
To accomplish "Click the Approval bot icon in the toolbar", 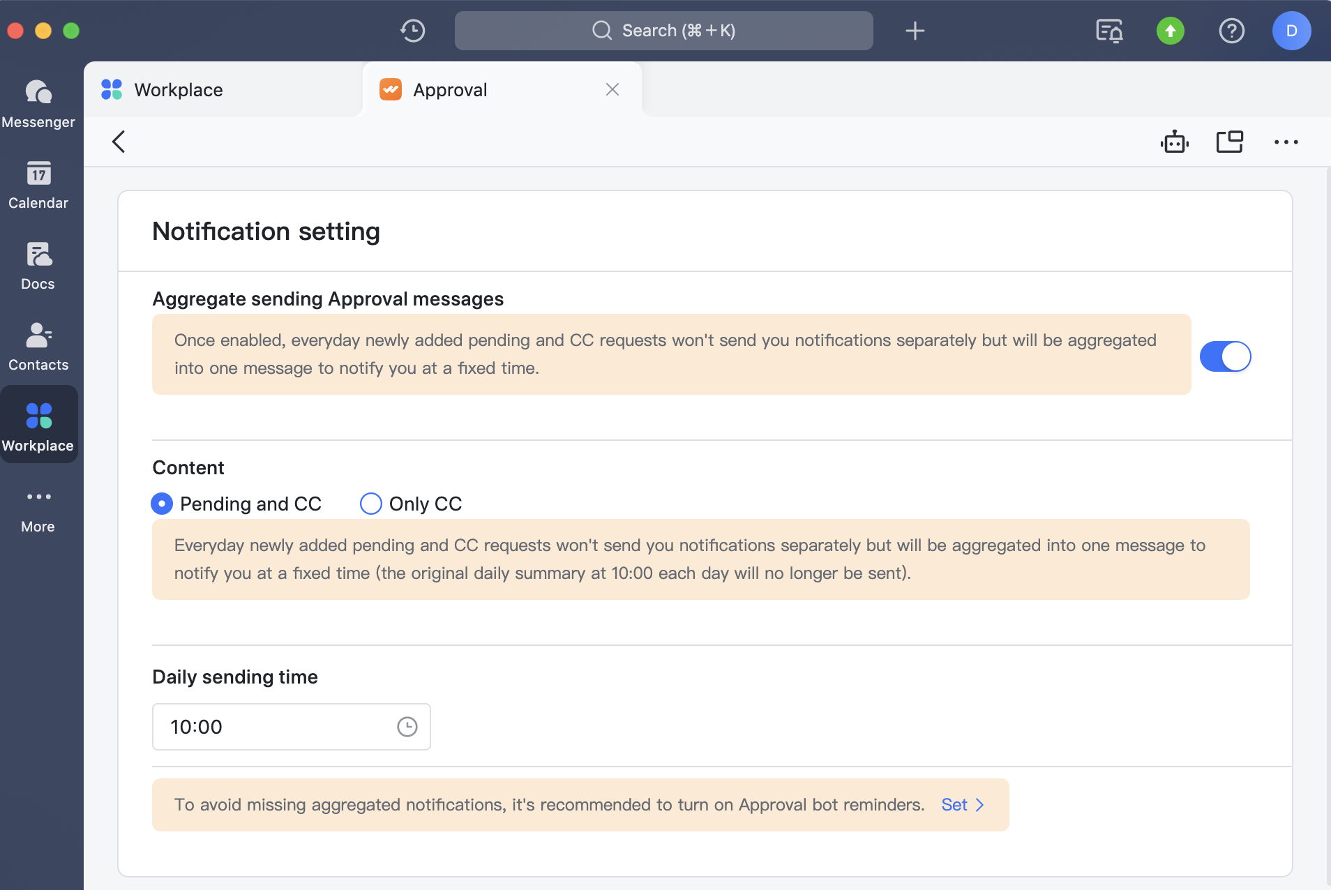I will click(x=1174, y=141).
